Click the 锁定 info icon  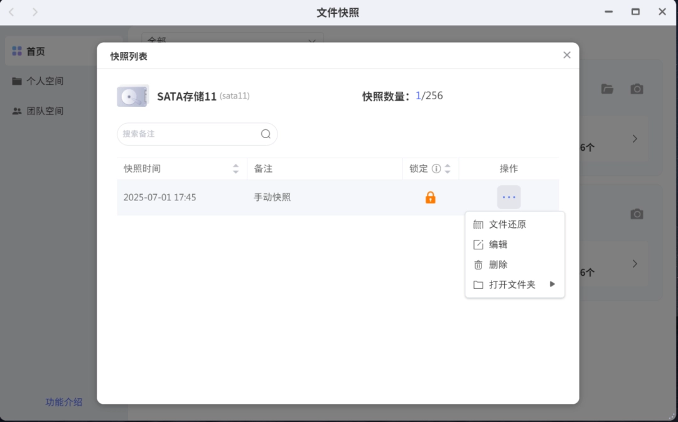[x=436, y=169]
